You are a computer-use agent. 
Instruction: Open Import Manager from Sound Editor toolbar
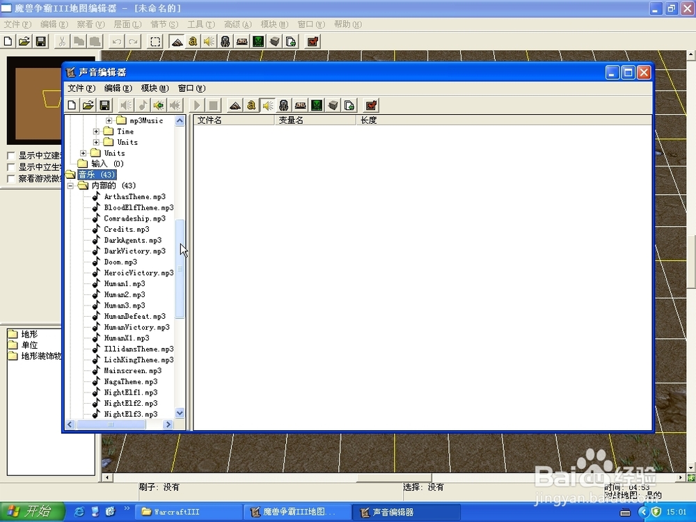pos(350,105)
